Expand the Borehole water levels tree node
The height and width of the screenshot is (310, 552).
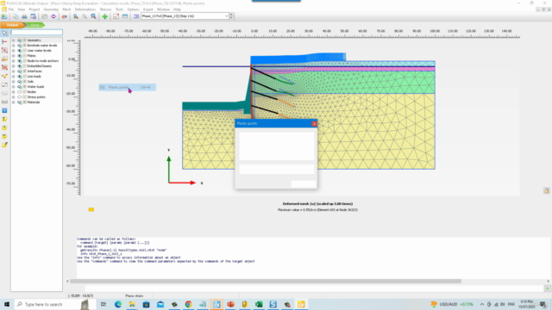(14, 46)
